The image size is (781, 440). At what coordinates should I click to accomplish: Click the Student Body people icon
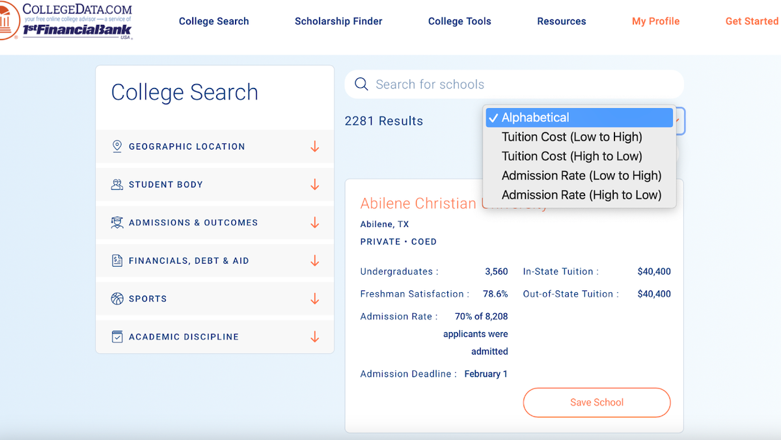coord(118,184)
